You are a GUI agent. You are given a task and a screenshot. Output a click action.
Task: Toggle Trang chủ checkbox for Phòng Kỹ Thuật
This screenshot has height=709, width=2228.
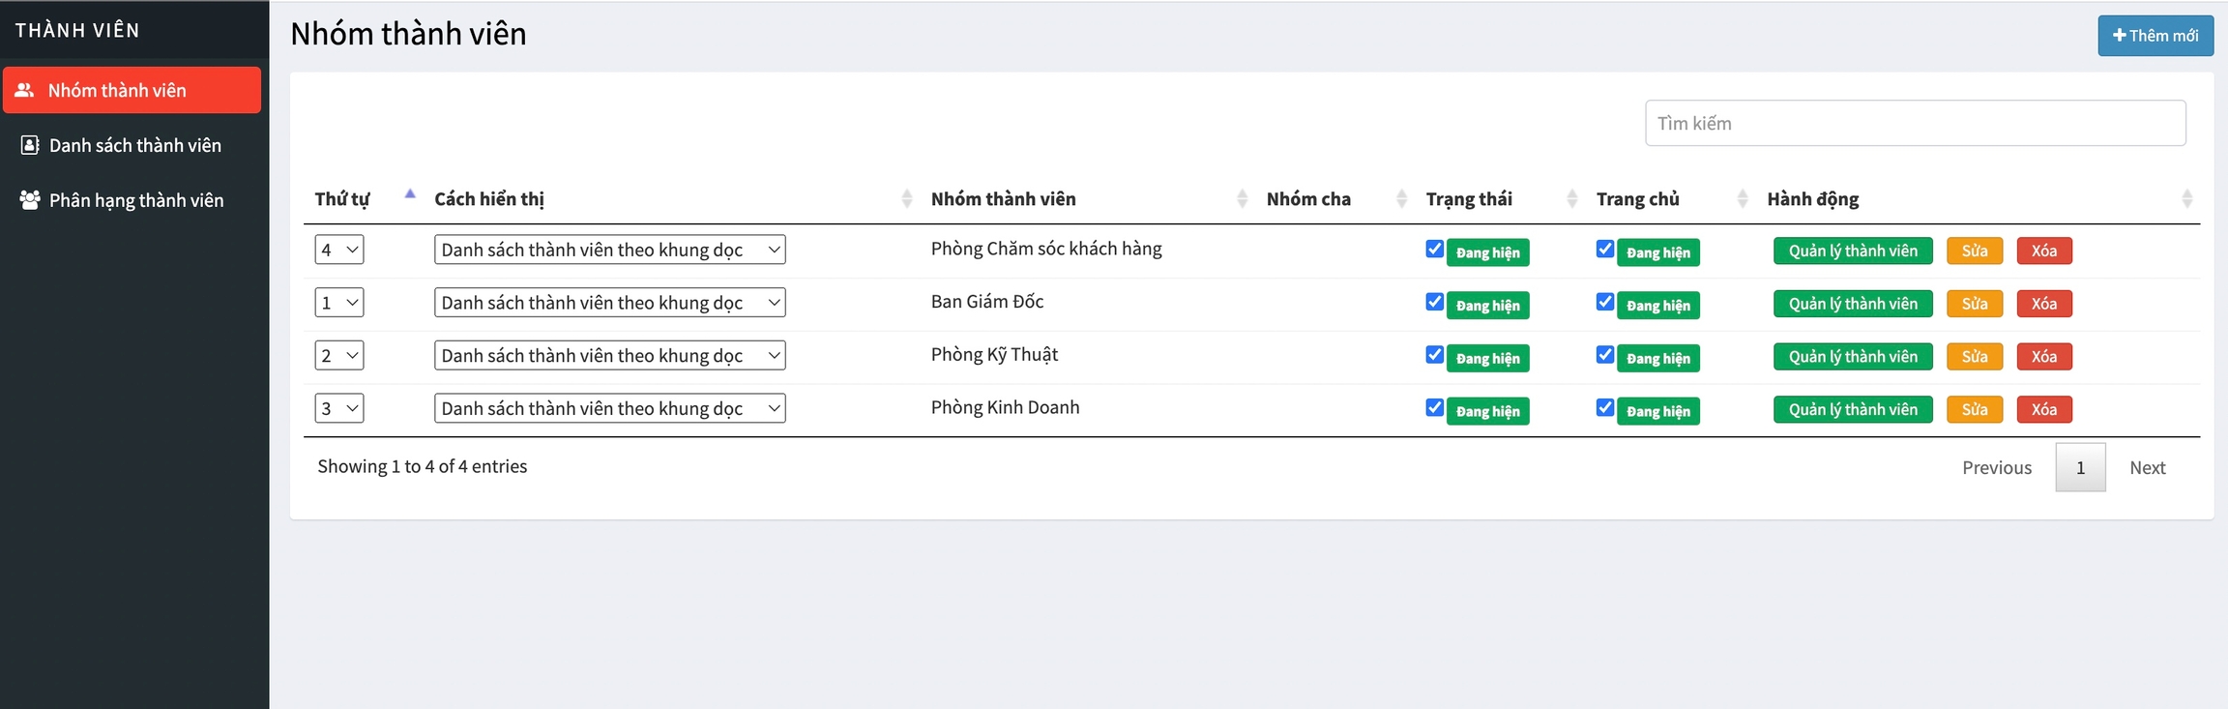click(x=1605, y=355)
